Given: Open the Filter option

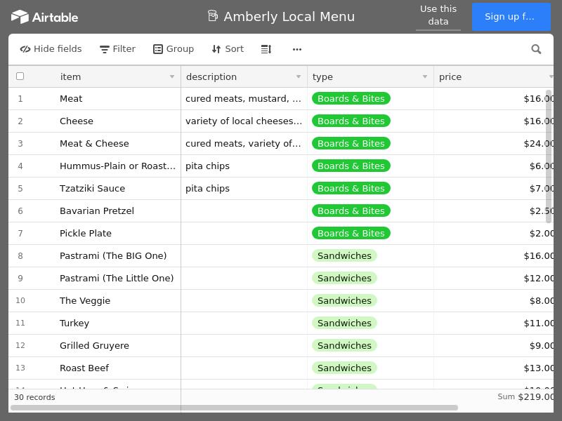Looking at the screenshot, I should coord(117,49).
